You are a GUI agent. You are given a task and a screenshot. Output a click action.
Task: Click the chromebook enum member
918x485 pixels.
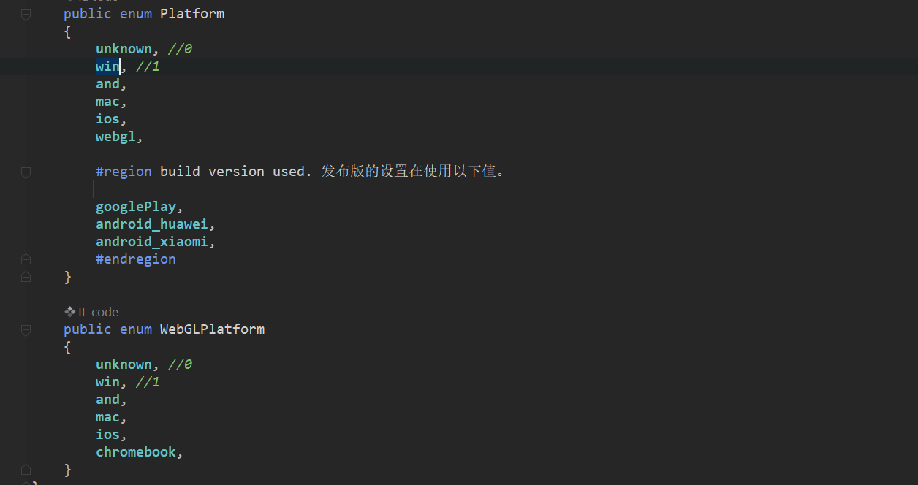(x=136, y=452)
